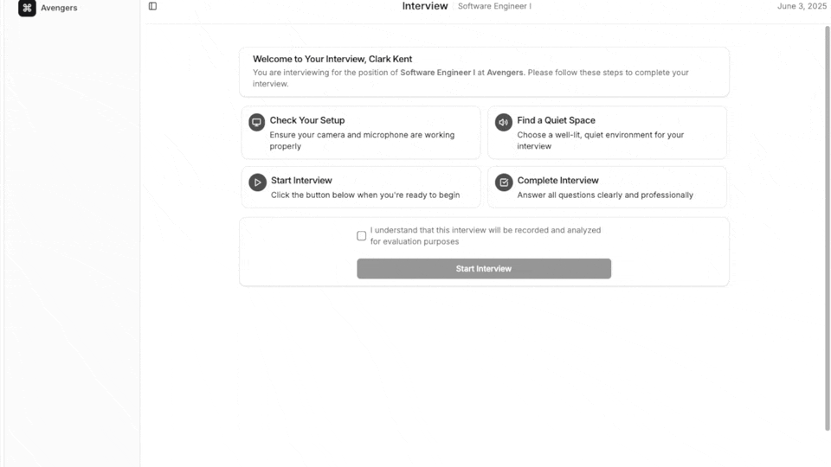831x467 pixels.
Task: Click the Software Engineer I header label
Action: [x=494, y=6]
